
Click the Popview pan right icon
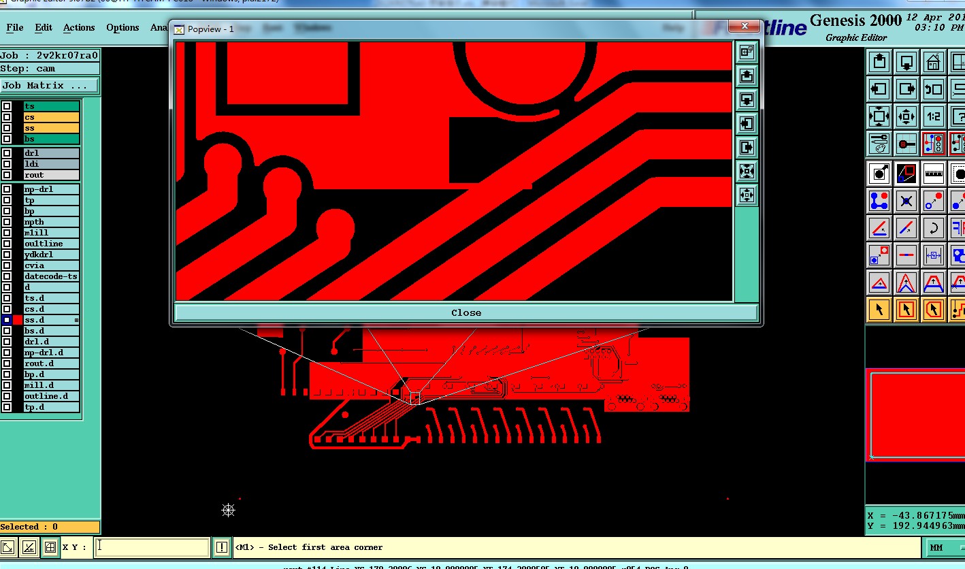click(747, 147)
